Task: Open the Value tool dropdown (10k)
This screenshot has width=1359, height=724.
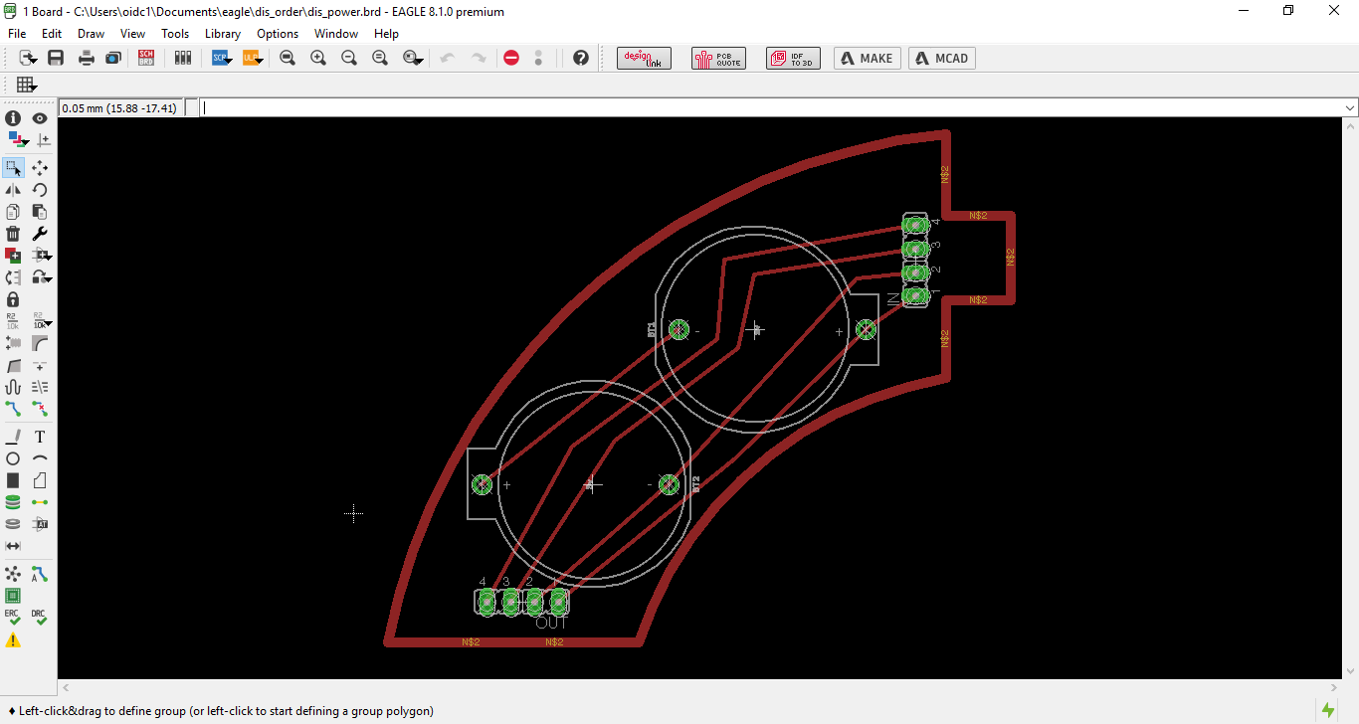Action: 42,321
